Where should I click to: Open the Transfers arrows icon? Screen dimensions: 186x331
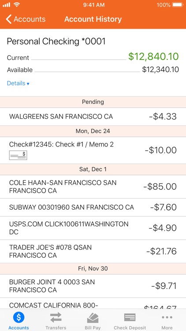(56, 317)
